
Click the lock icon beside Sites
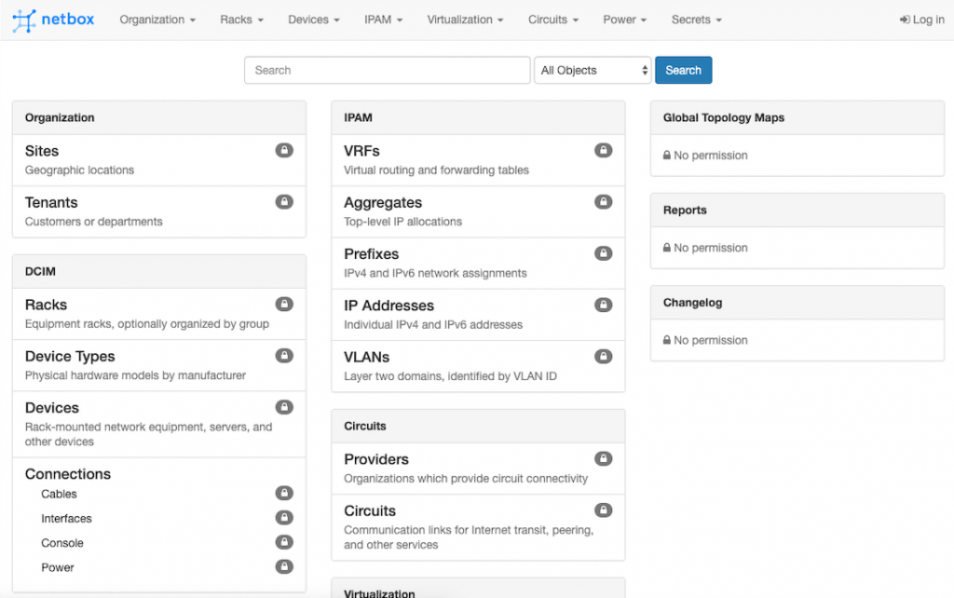click(x=284, y=150)
